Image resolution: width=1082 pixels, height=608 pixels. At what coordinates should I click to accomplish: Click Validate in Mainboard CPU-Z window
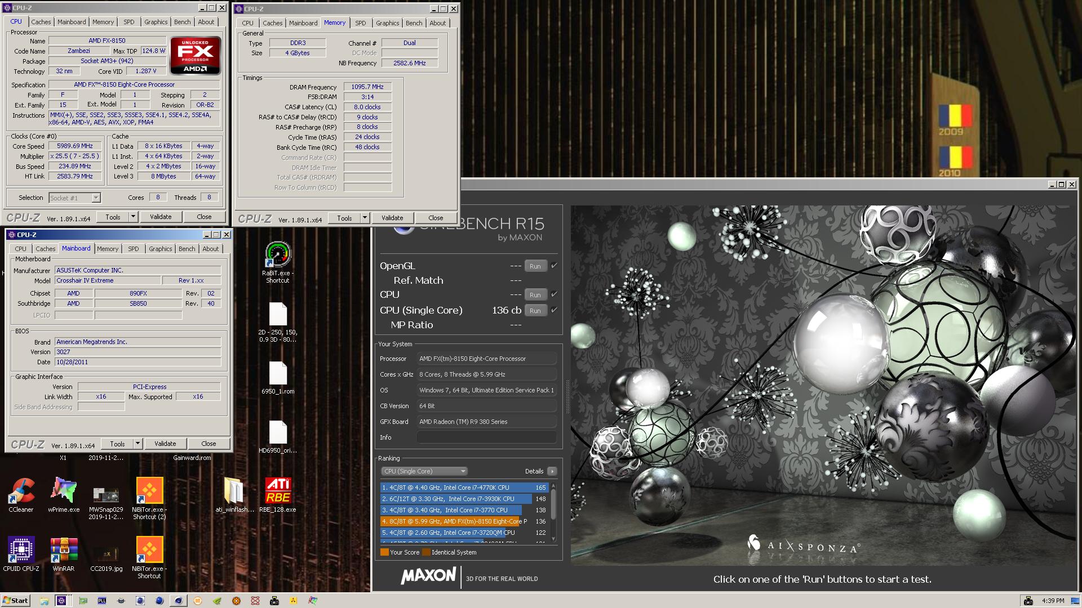click(165, 444)
